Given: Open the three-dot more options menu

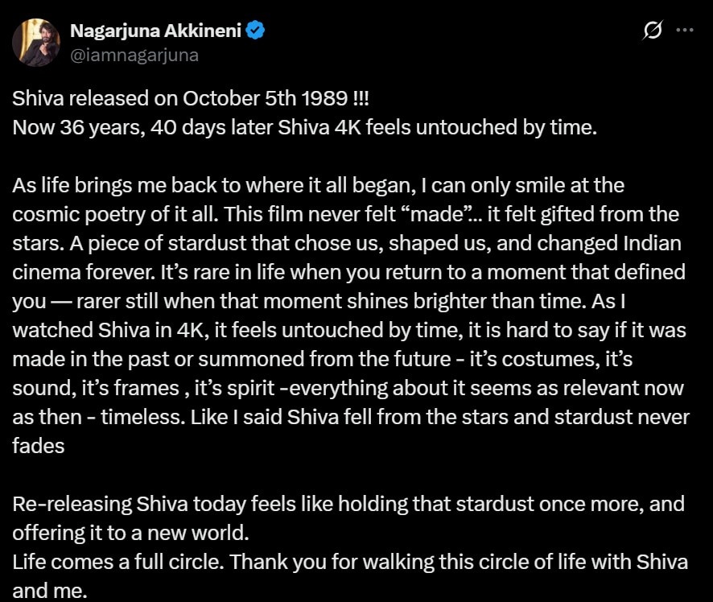Looking at the screenshot, I should coord(684,31).
